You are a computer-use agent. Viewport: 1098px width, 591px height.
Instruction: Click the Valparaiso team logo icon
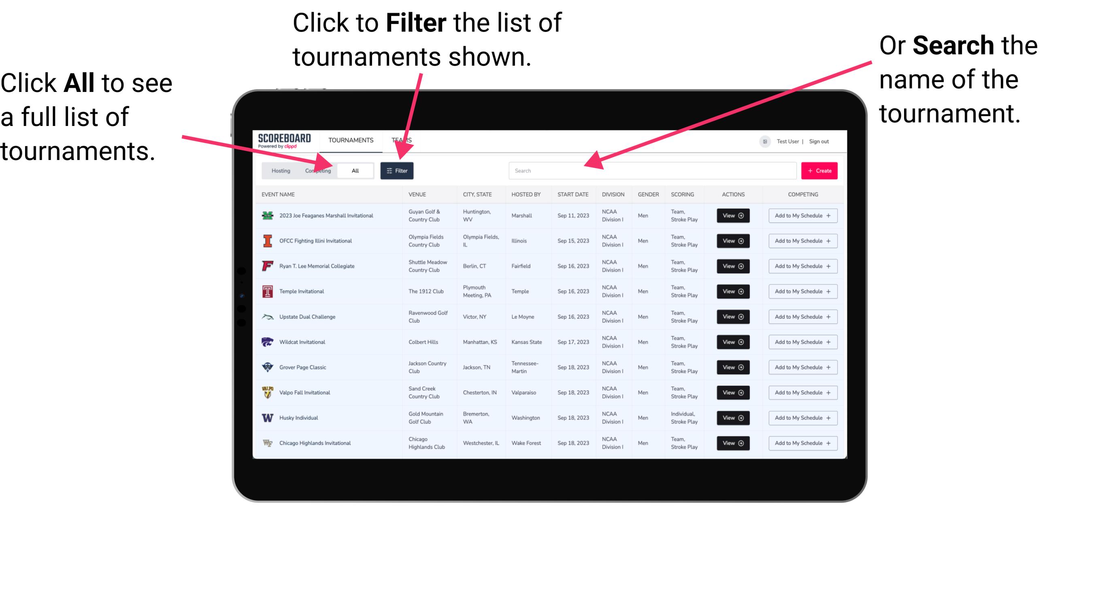point(267,392)
